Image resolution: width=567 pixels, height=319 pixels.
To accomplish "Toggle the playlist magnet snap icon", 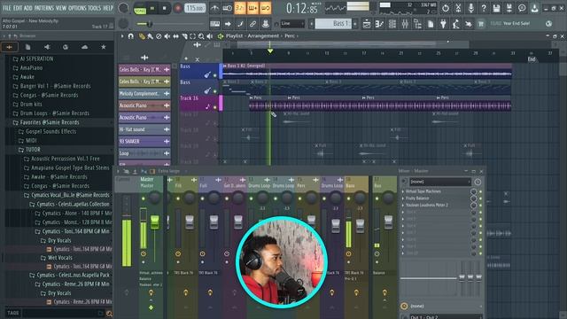I will (131, 36).
